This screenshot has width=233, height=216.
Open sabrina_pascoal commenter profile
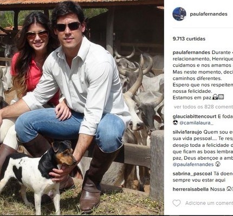pos(192,174)
